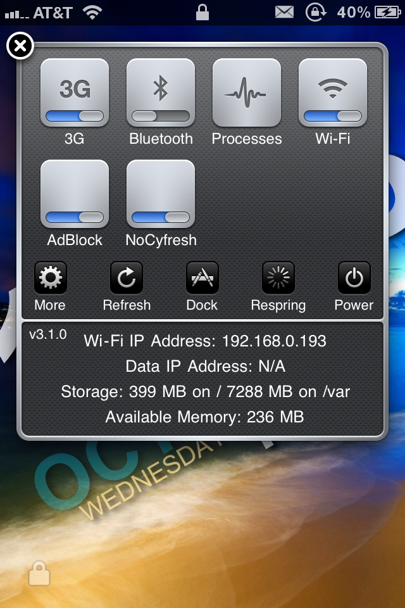The height and width of the screenshot is (608, 405).
Task: Tap the v3.1.0 version label
Action: (x=47, y=335)
